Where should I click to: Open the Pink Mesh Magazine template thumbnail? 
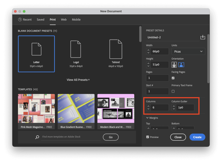coord(36,108)
